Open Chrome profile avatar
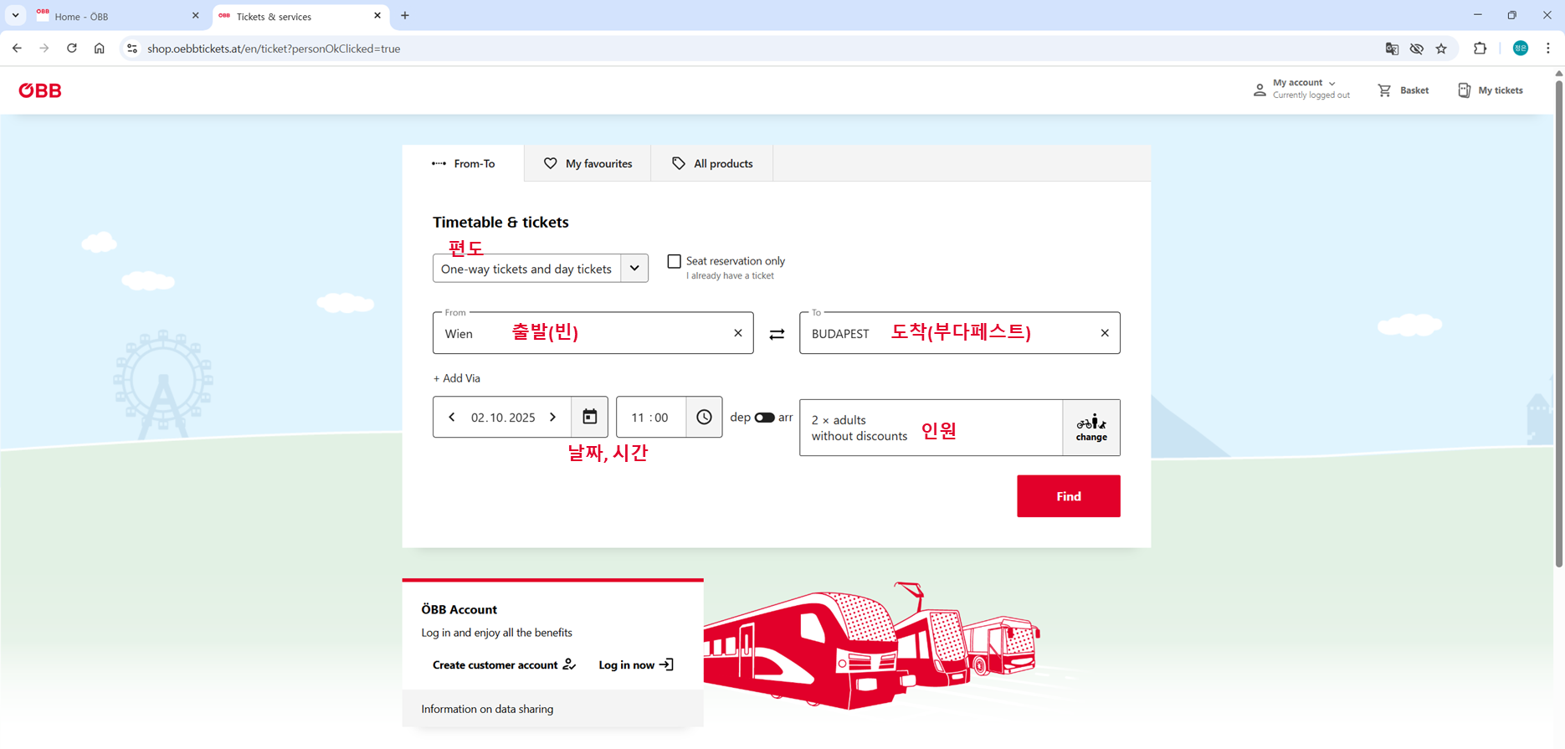Image resolution: width=1565 pixels, height=749 pixels. click(1521, 49)
